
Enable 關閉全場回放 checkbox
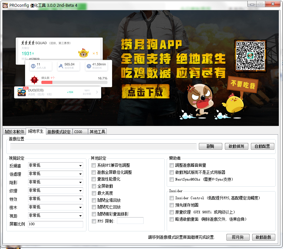click(94, 200)
